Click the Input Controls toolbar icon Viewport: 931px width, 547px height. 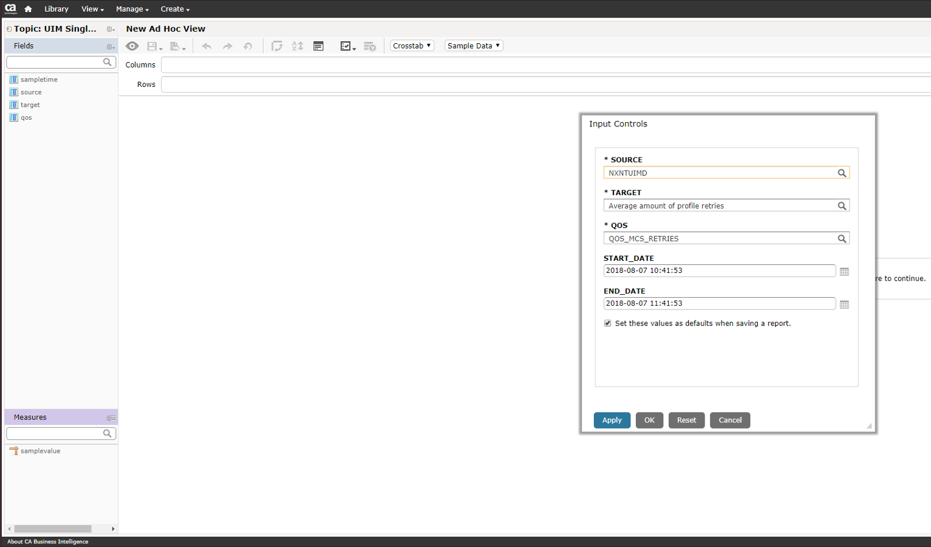click(318, 46)
